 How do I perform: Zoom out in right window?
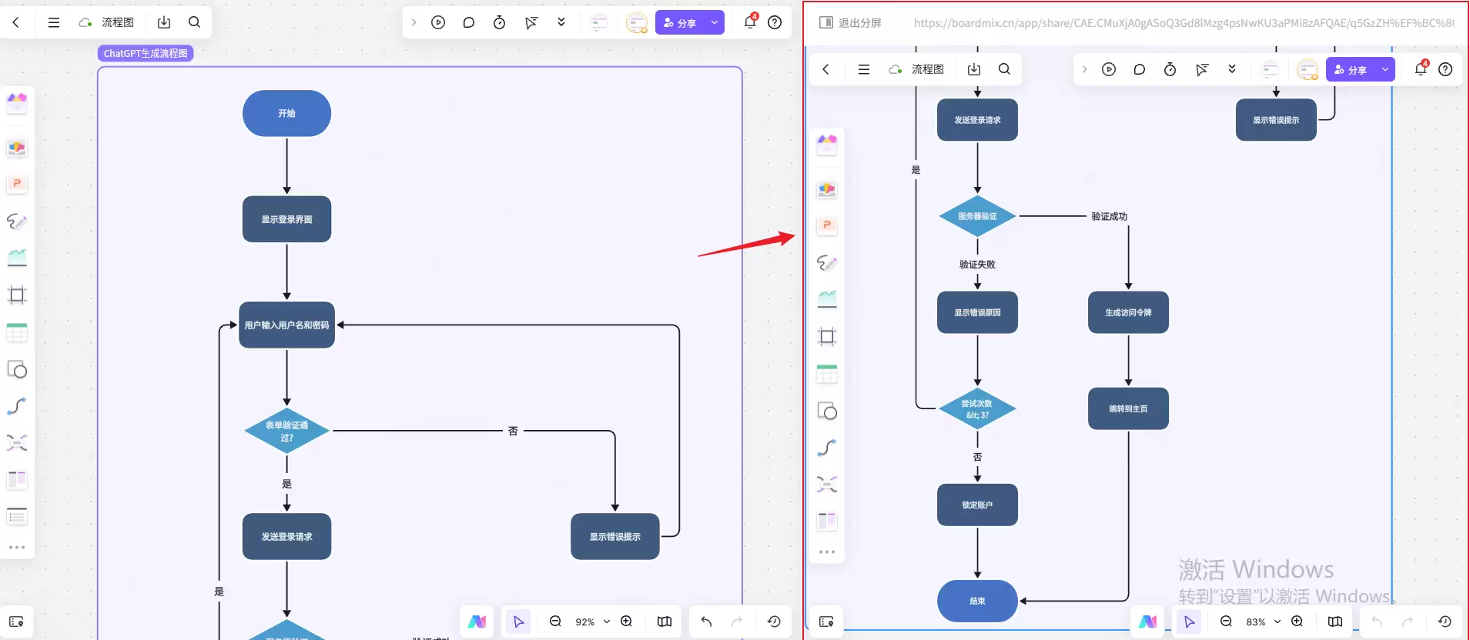point(1226,622)
